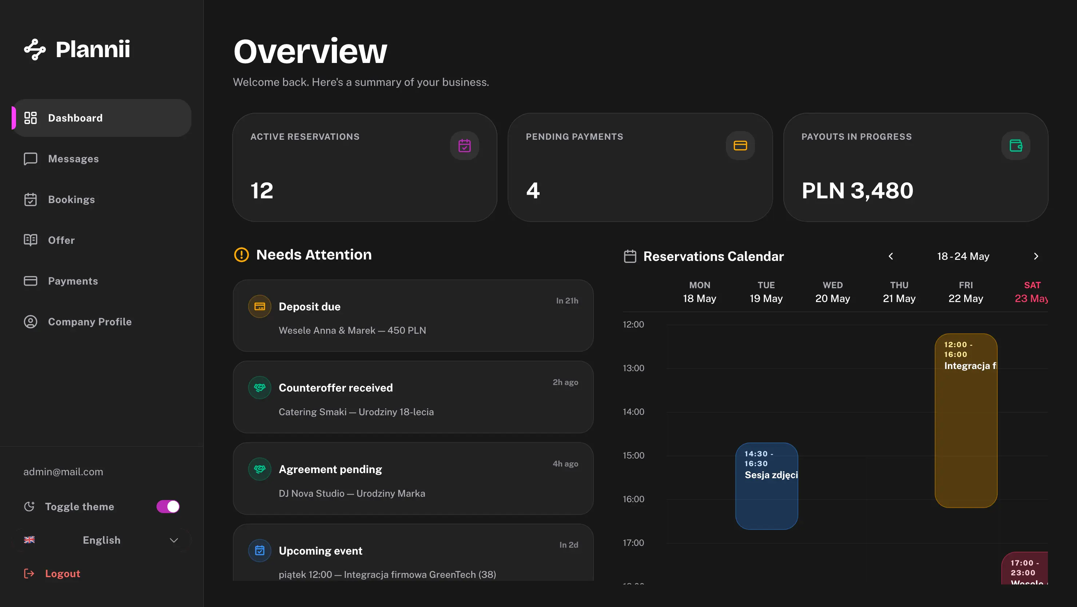
Task: Open the Deposit due attention card
Action: pos(413,316)
